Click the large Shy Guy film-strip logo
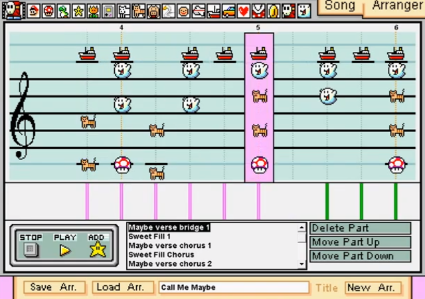 click(13, 11)
